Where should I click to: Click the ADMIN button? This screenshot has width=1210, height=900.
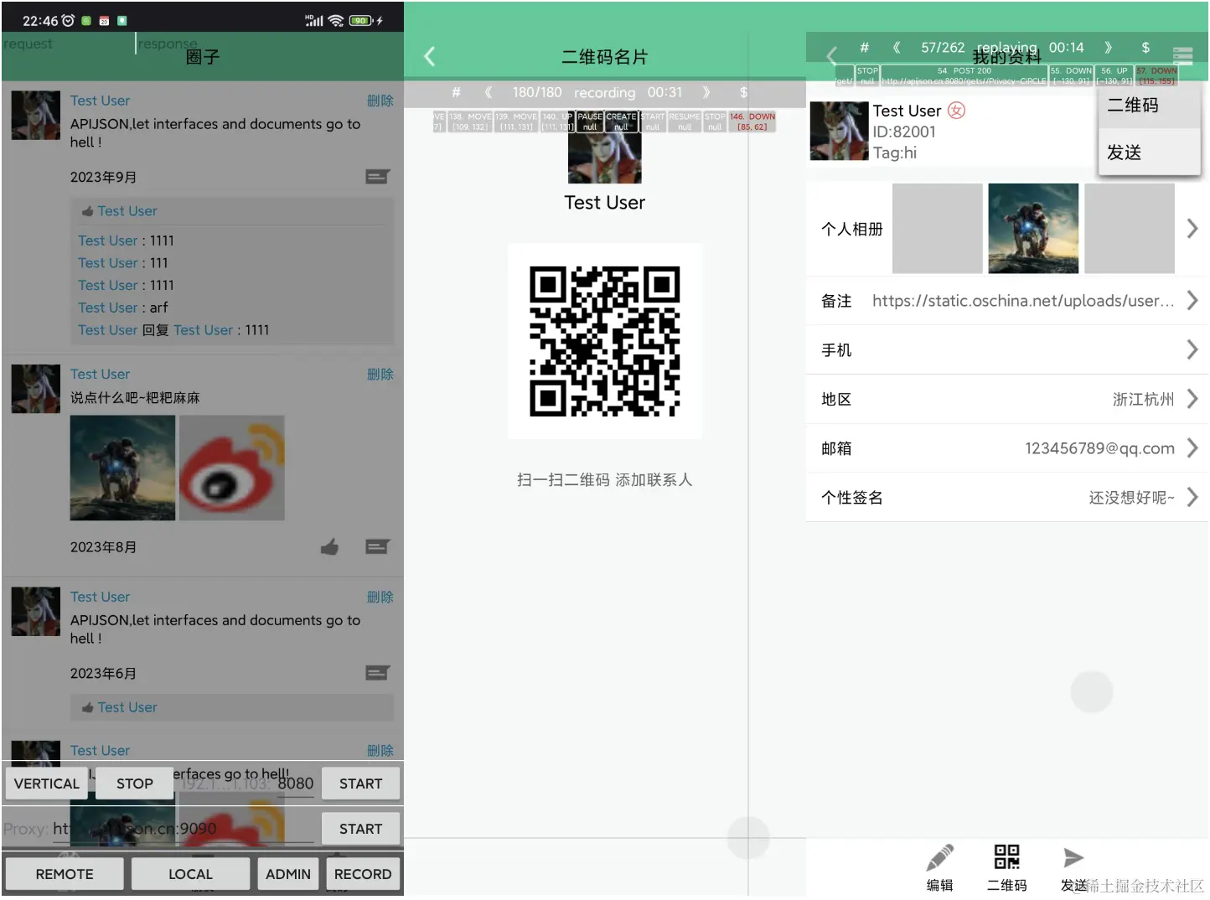[x=288, y=874]
